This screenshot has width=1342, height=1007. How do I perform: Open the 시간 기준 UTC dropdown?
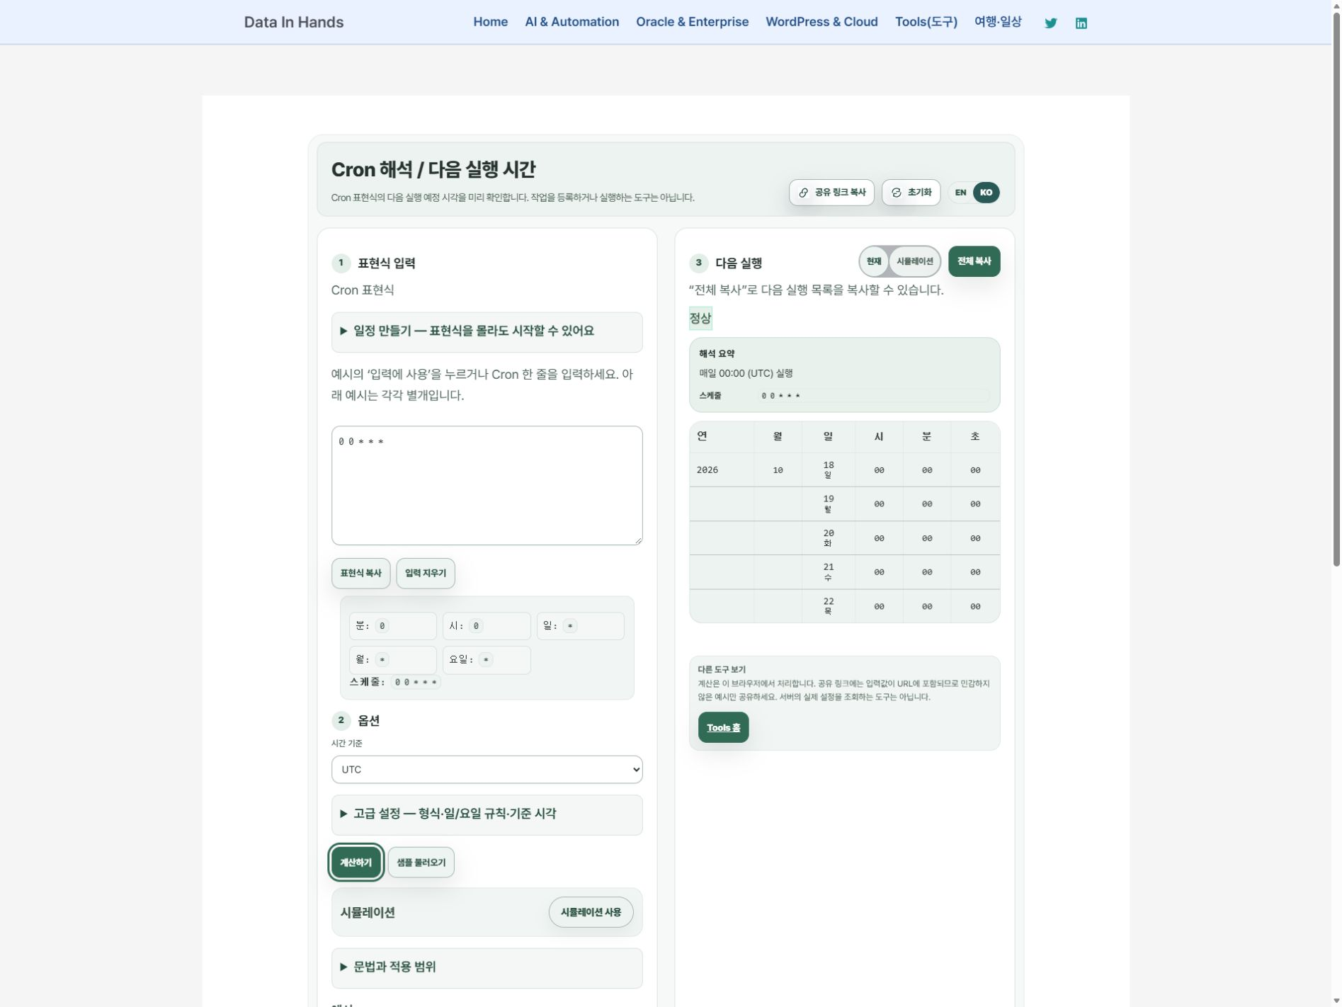tap(487, 770)
